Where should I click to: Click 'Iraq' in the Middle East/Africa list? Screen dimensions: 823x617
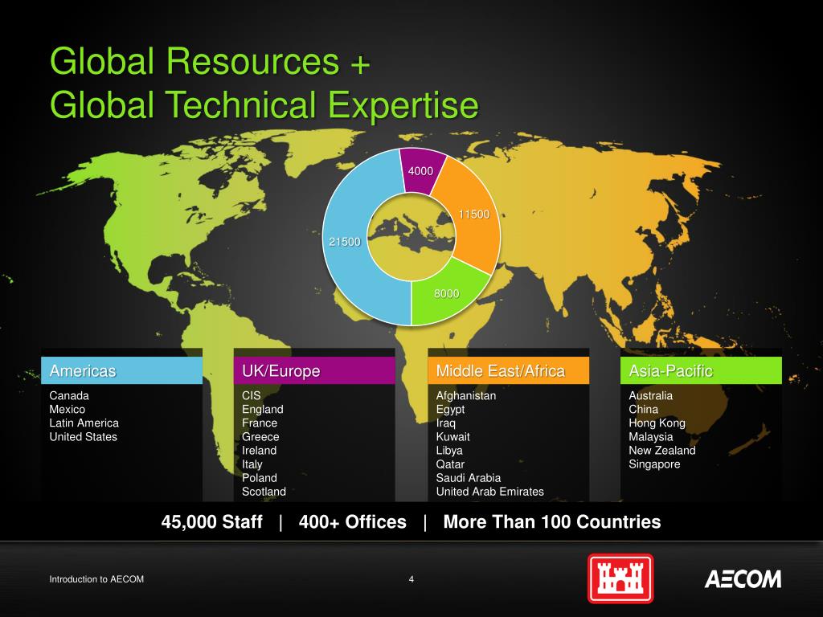tap(445, 423)
